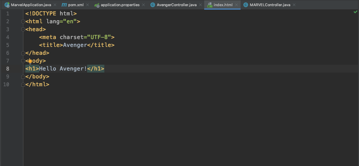Open the AvengerController.java tab
Viewport: 359px width, 166px height.
pyautogui.click(x=176, y=5)
